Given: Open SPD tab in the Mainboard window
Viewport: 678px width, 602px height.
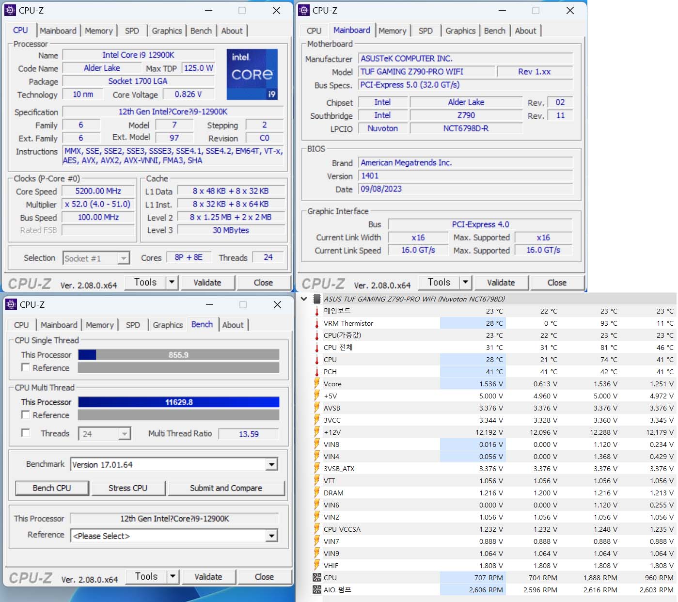Looking at the screenshot, I should pyautogui.click(x=426, y=31).
